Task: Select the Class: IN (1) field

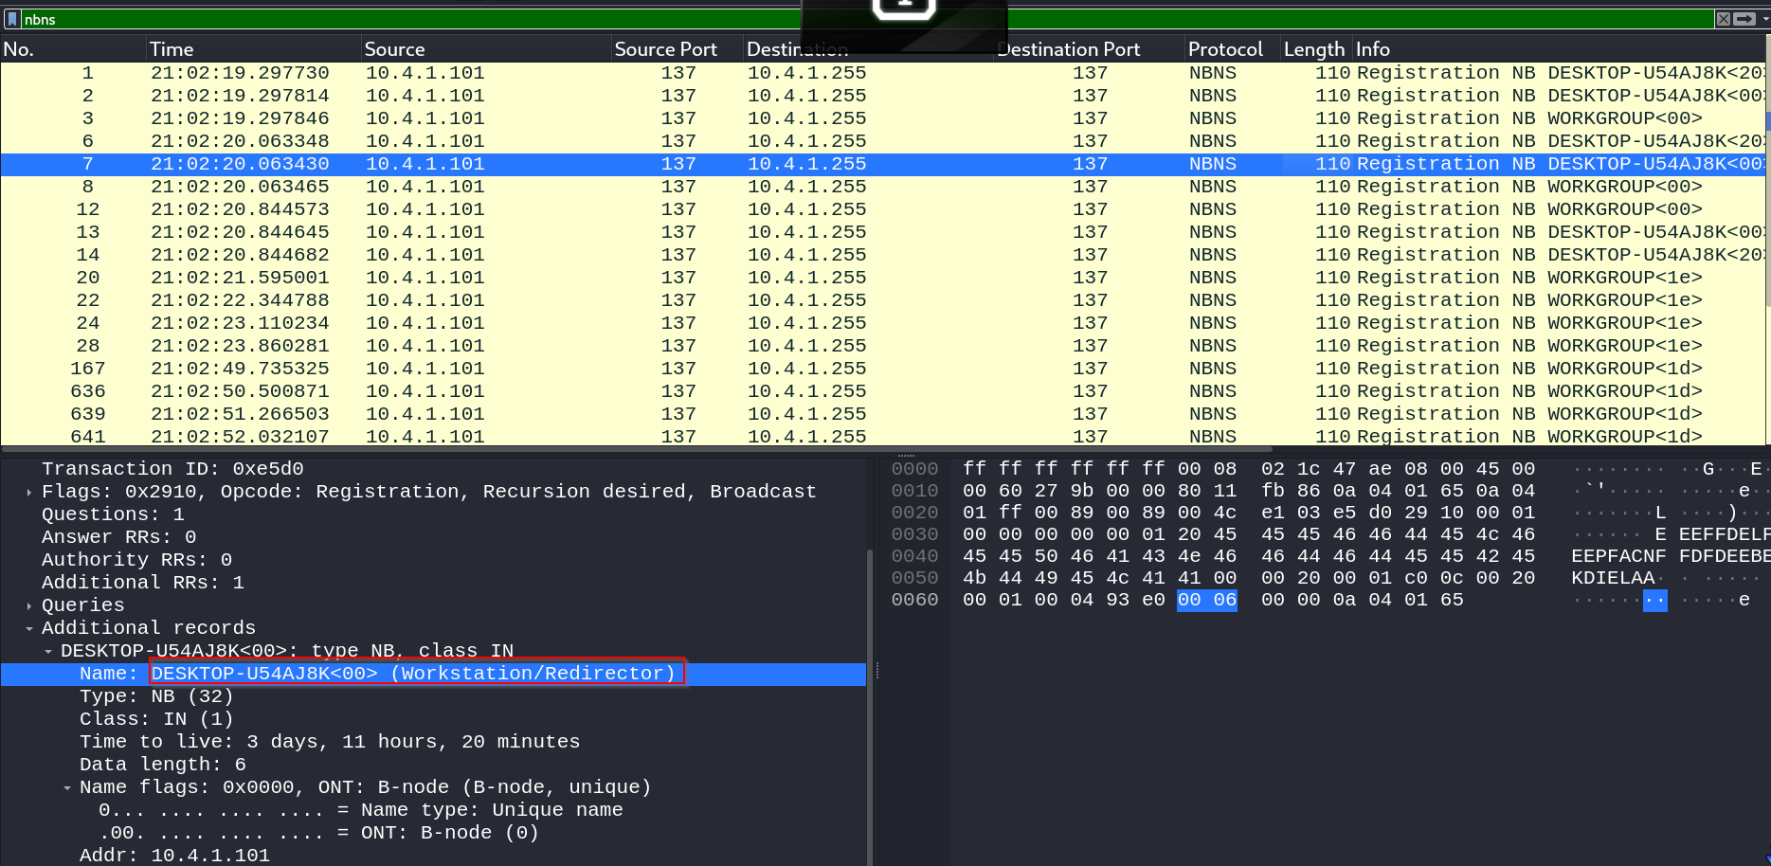Action: 156,719
